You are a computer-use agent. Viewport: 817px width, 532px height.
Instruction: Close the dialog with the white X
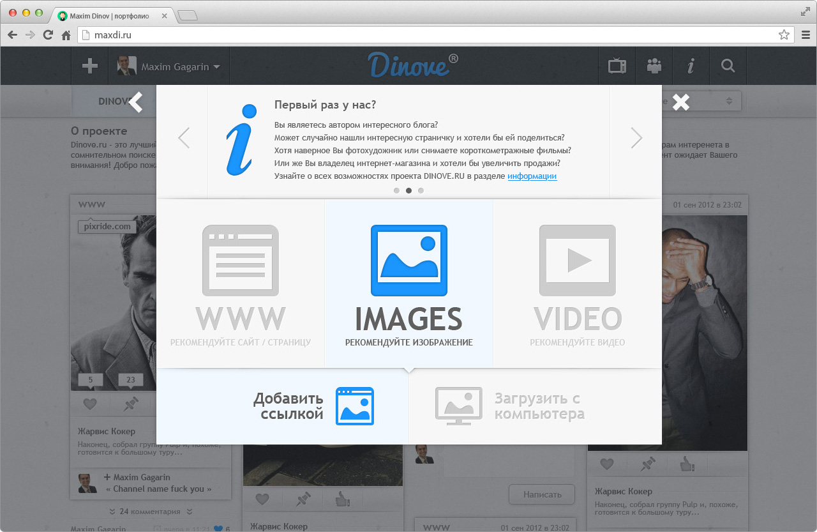[681, 102]
